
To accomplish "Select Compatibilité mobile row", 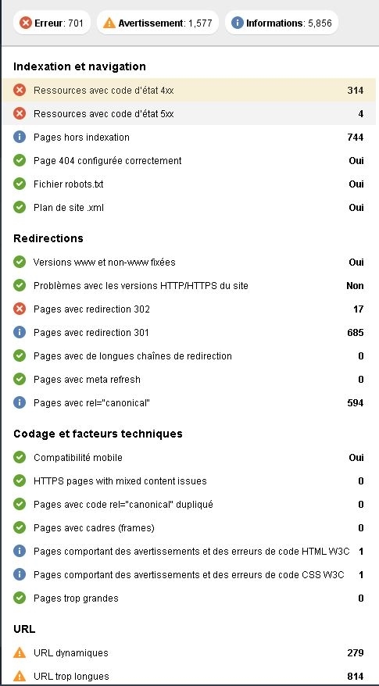I will pos(188,458).
